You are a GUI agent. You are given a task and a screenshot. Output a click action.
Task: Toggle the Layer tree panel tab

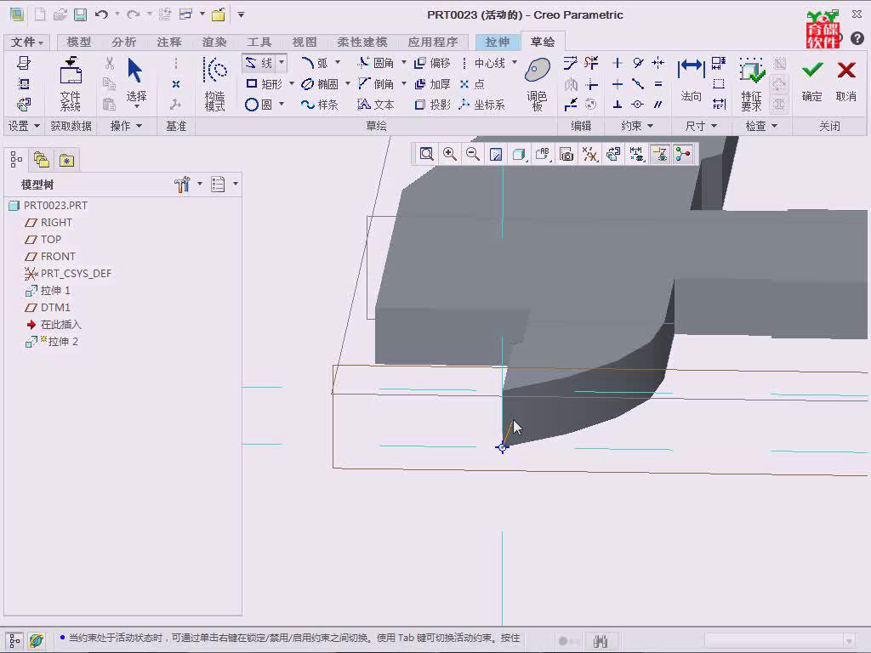point(41,160)
